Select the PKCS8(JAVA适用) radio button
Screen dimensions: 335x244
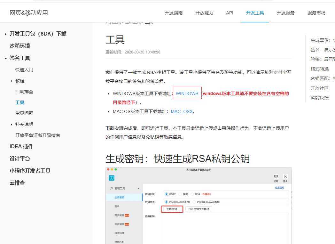[x=167, y=202]
